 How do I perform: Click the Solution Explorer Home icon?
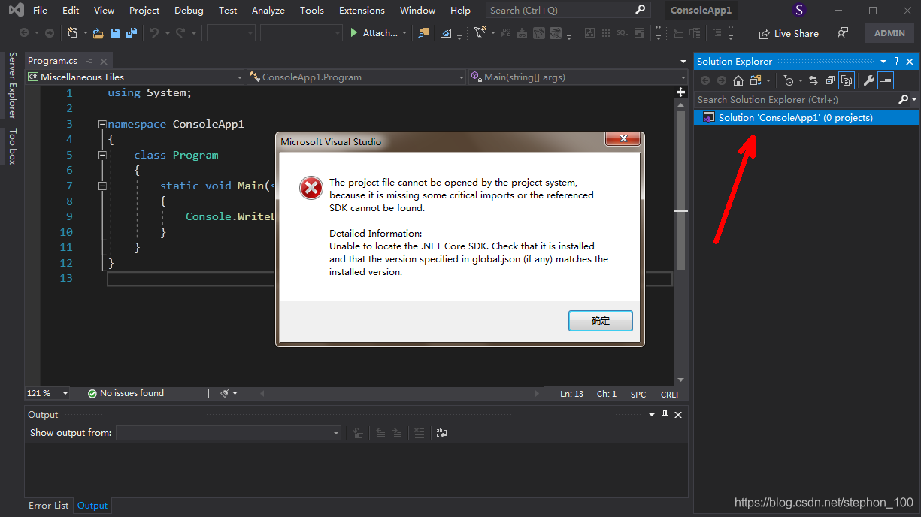pos(738,80)
